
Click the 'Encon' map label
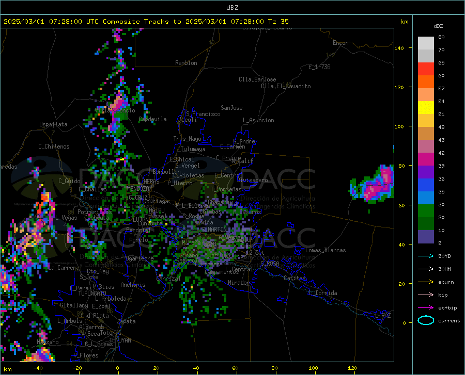[340, 43]
